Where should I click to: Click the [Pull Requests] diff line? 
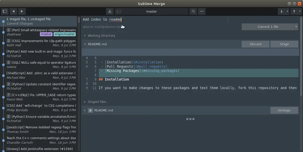point(134,66)
